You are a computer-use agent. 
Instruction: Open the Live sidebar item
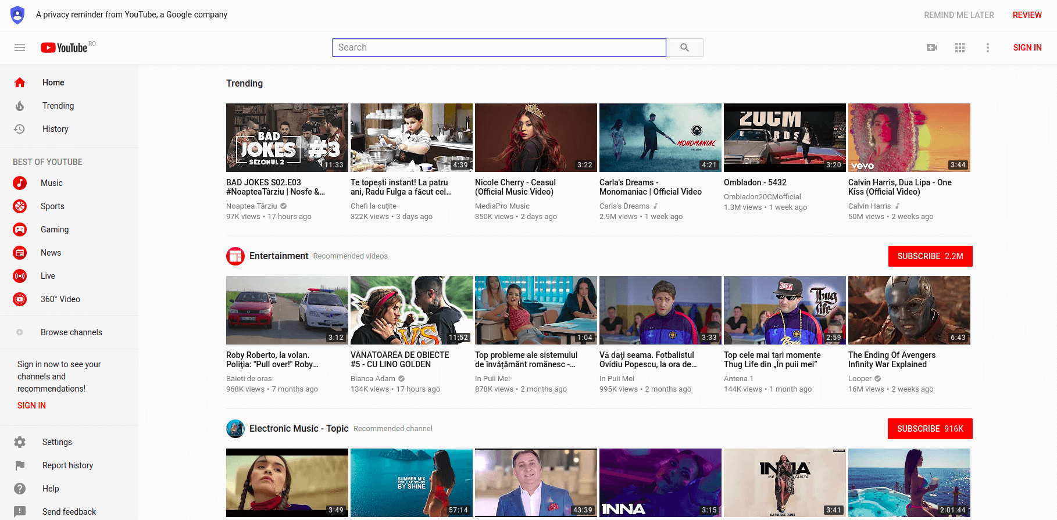(x=69, y=276)
